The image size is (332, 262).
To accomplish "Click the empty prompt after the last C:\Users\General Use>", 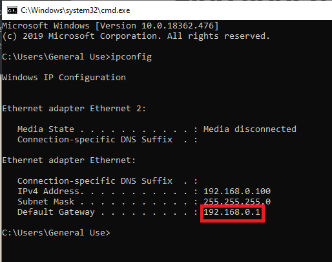I will [x=114, y=233].
